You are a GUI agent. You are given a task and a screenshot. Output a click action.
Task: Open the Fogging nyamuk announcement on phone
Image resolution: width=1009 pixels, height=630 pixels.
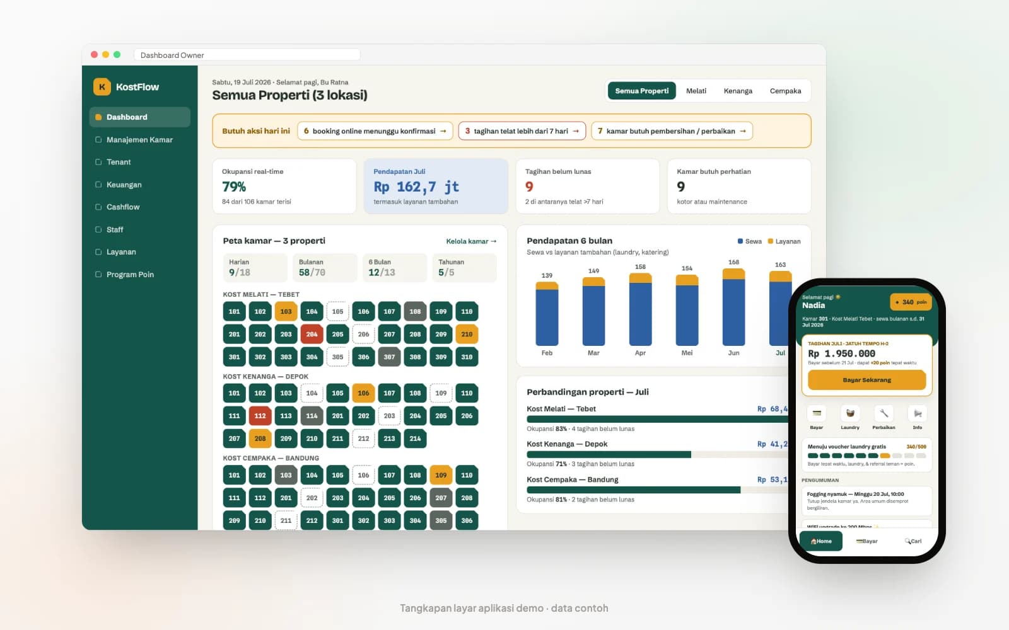point(867,501)
